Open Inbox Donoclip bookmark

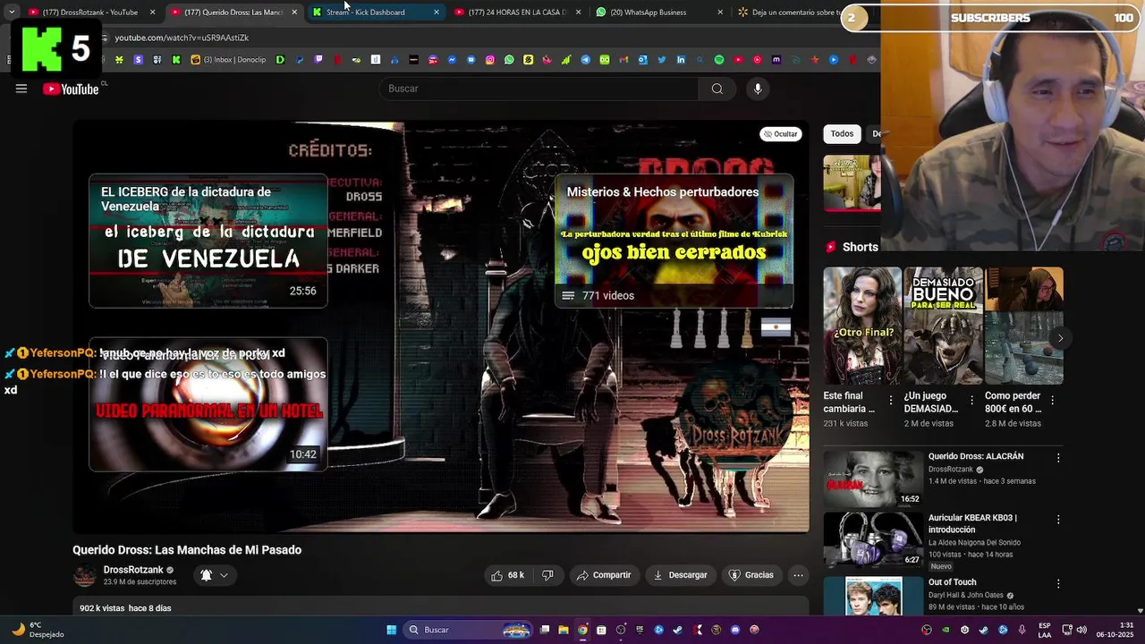coord(228,60)
